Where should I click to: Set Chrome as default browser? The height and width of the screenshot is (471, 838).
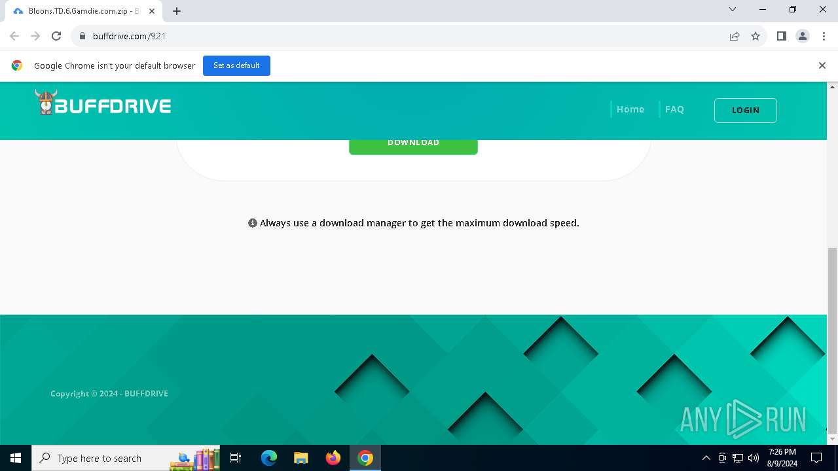click(236, 65)
